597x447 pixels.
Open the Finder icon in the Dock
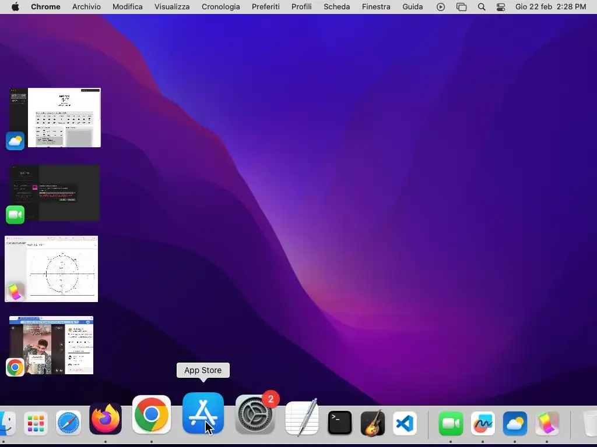[7, 423]
